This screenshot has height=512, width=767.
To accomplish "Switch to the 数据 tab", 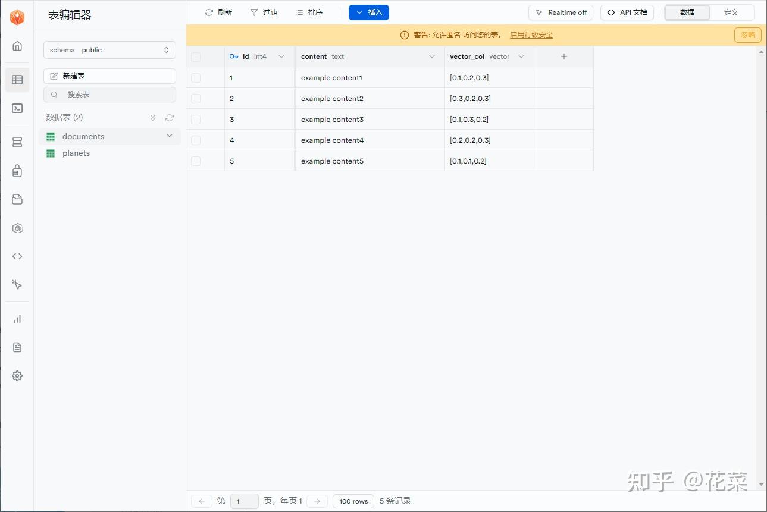I will (687, 12).
